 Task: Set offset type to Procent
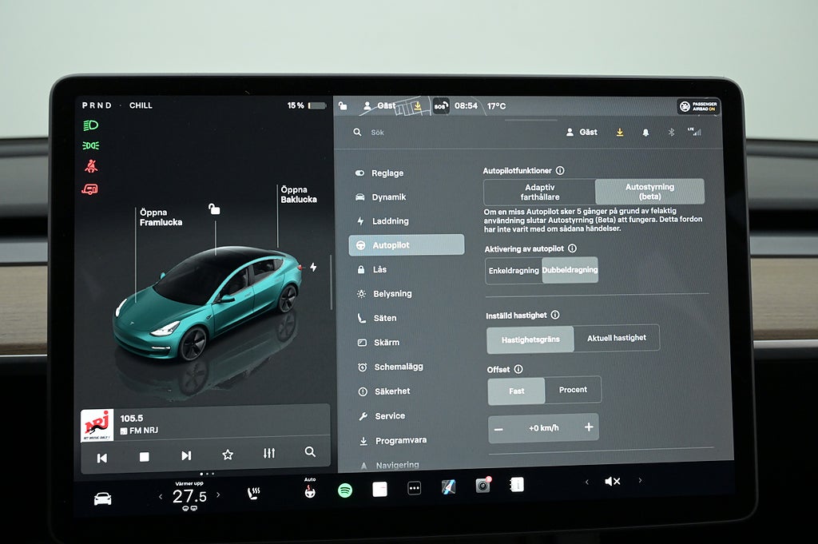(x=573, y=390)
